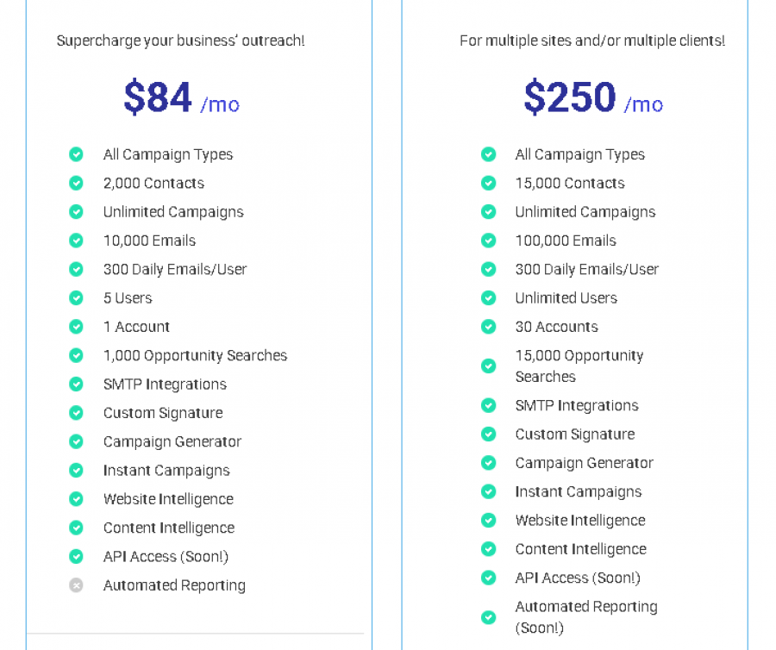This screenshot has height=650, width=776.
Task: Select the checkmark next to Custom Signature in $84 plan
Action: [x=76, y=413]
